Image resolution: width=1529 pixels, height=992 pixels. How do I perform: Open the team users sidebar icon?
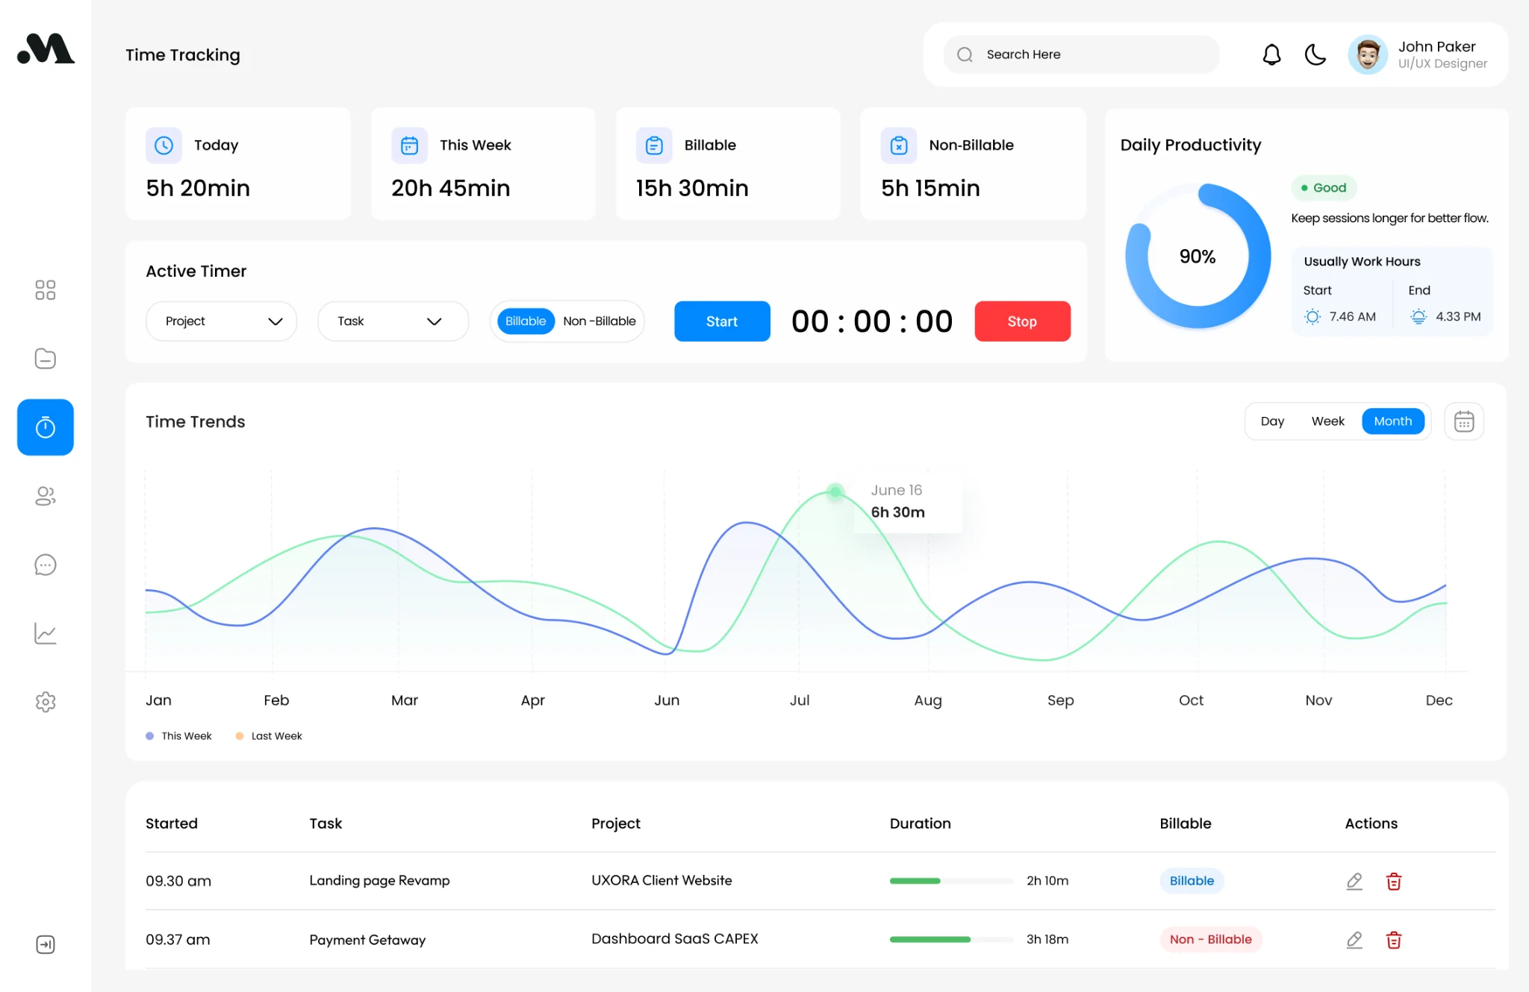(x=46, y=496)
